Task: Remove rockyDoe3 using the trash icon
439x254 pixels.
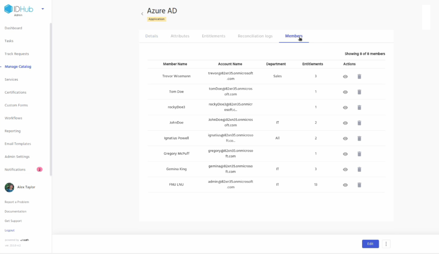Action: (359, 107)
